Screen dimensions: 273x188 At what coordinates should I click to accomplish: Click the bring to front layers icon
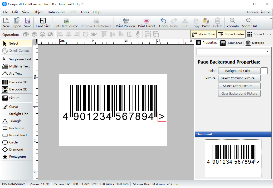[x=26, y=34]
